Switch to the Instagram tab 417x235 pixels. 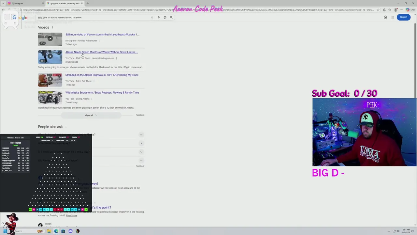[25, 3]
